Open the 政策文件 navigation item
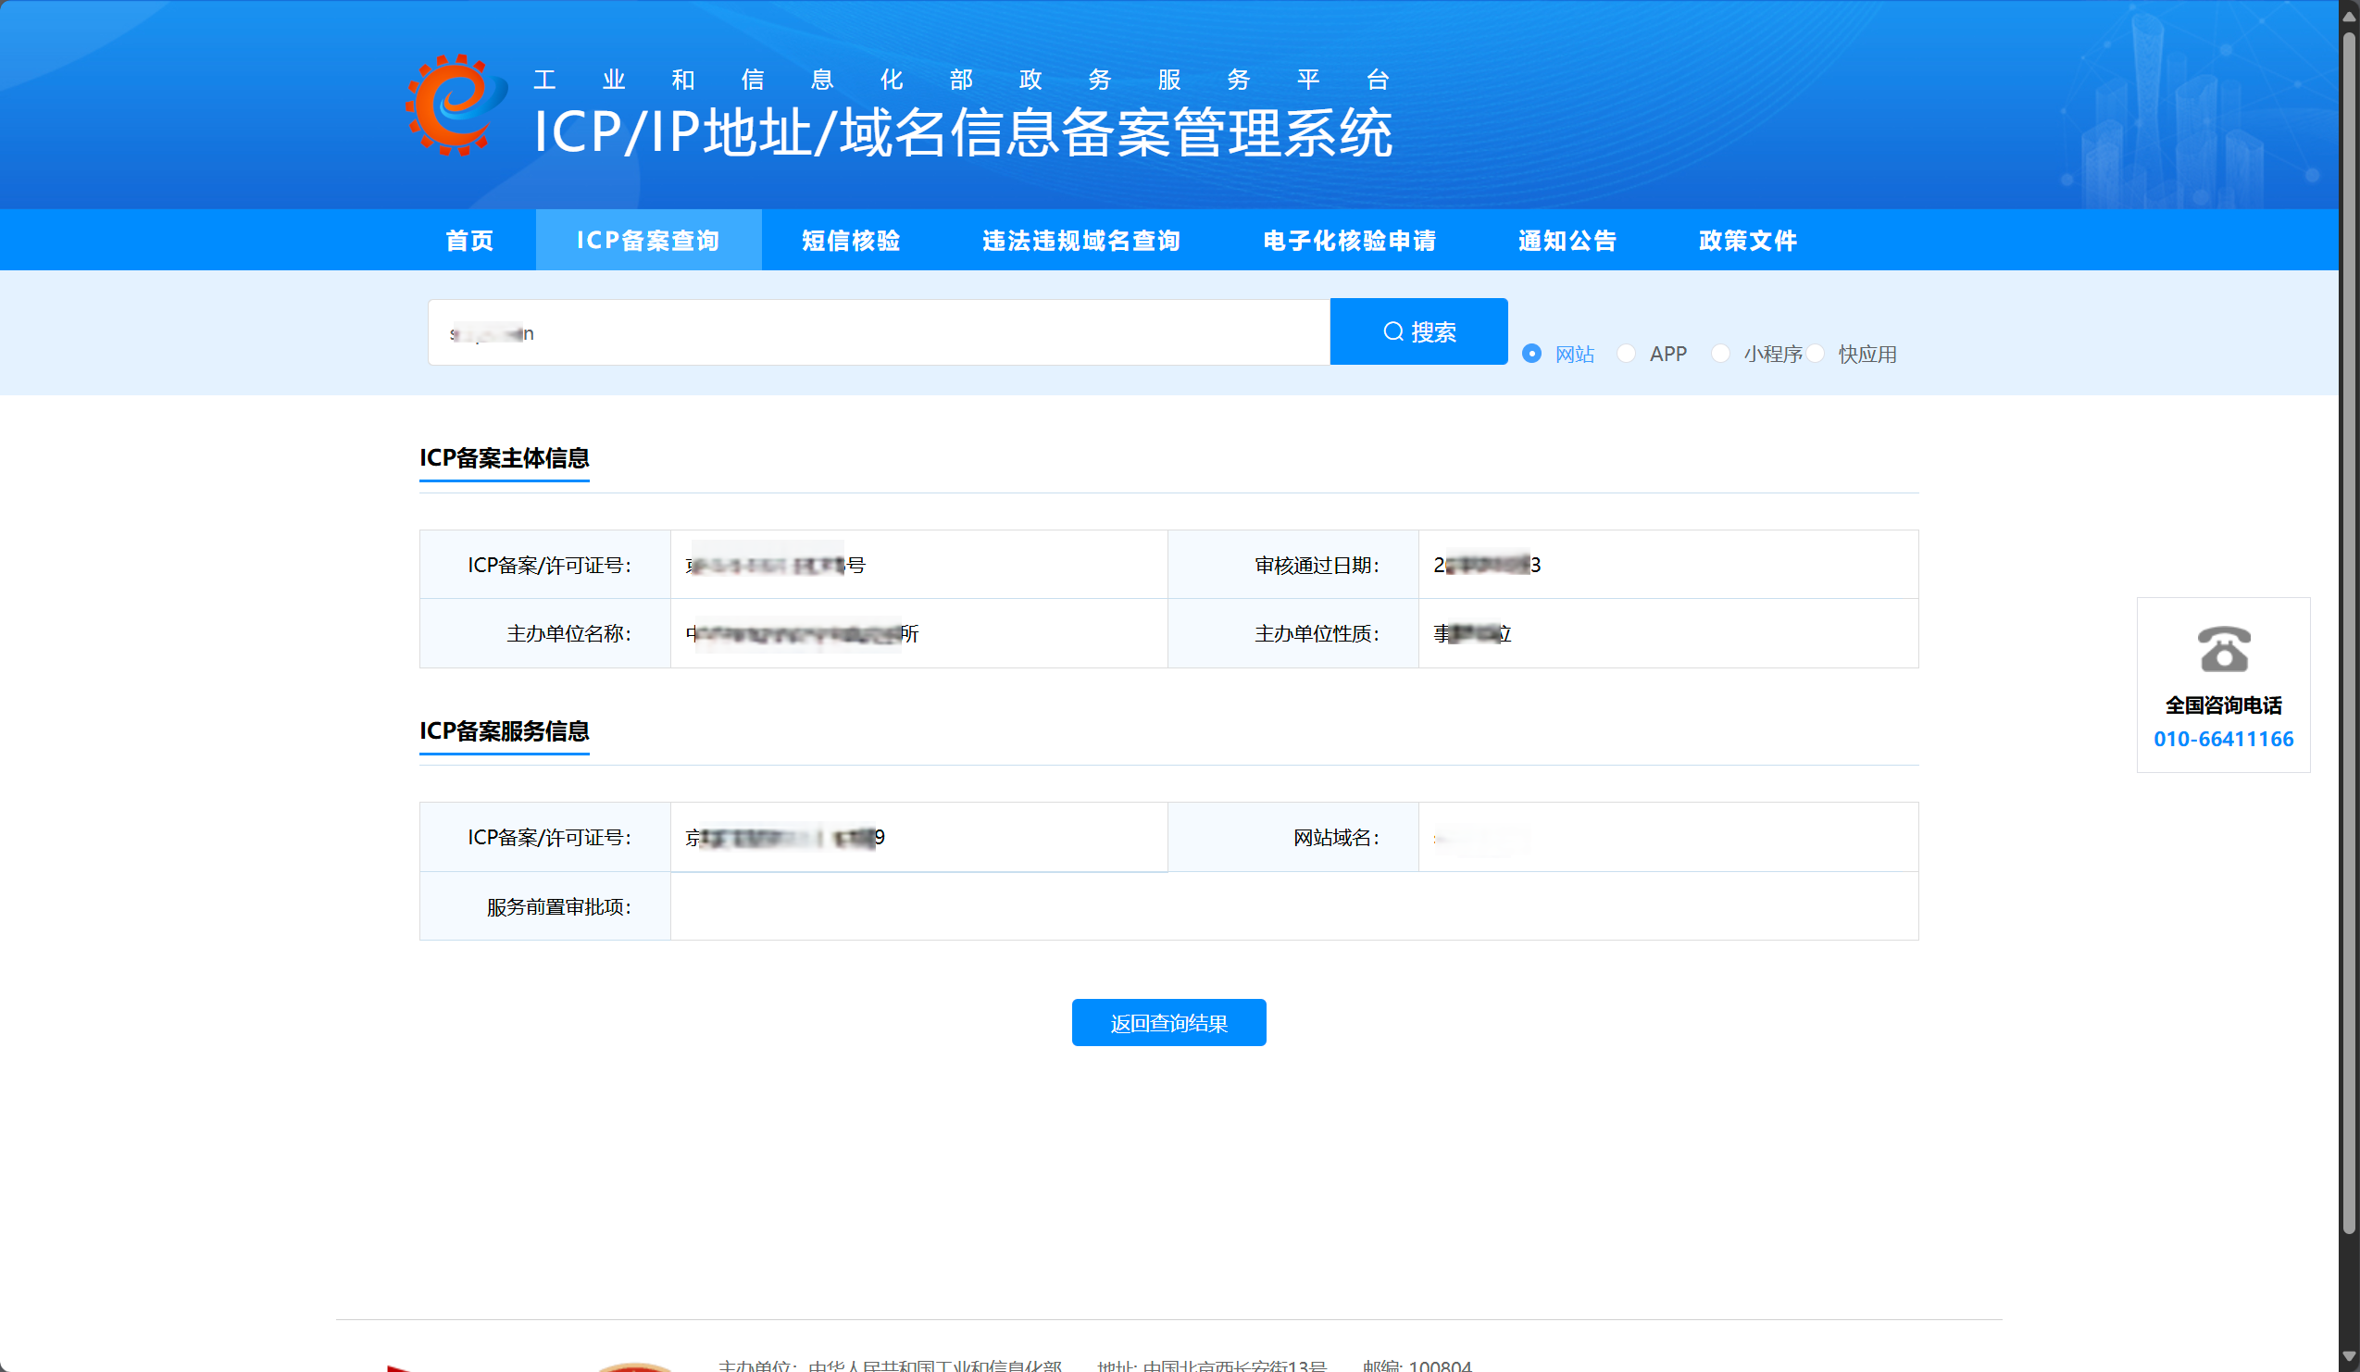2360x1372 pixels. click(1747, 241)
